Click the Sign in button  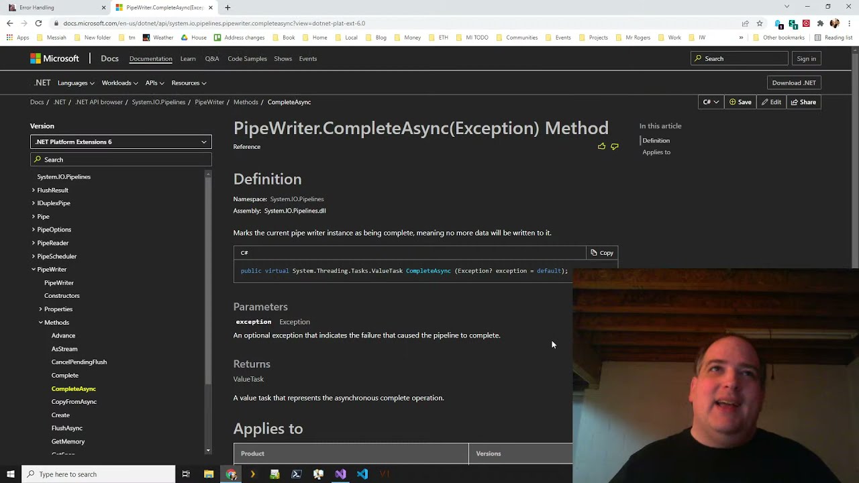click(x=806, y=58)
